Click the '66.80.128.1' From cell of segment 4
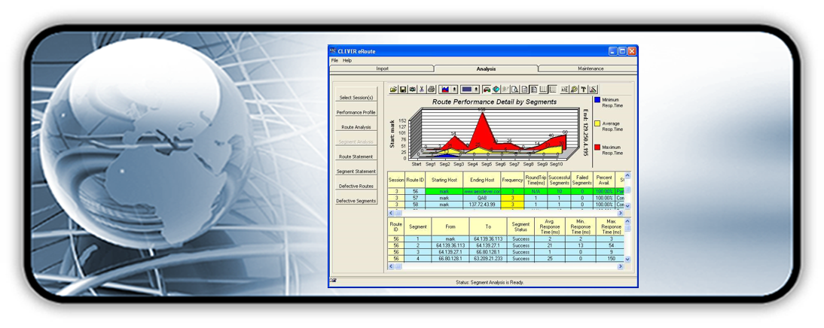The height and width of the screenshot is (328, 824). pos(450,259)
